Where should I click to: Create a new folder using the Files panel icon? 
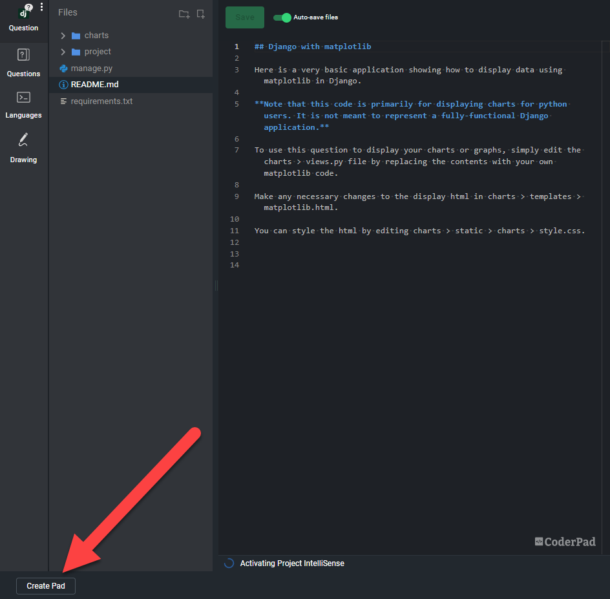coord(184,13)
